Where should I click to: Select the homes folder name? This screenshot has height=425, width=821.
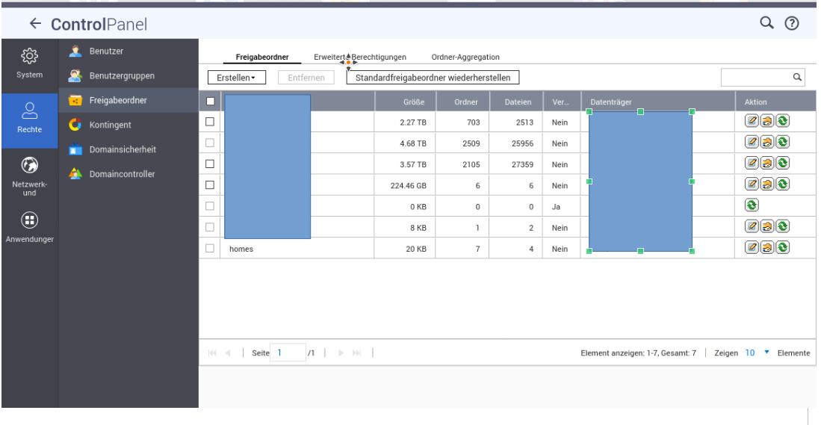tap(241, 249)
